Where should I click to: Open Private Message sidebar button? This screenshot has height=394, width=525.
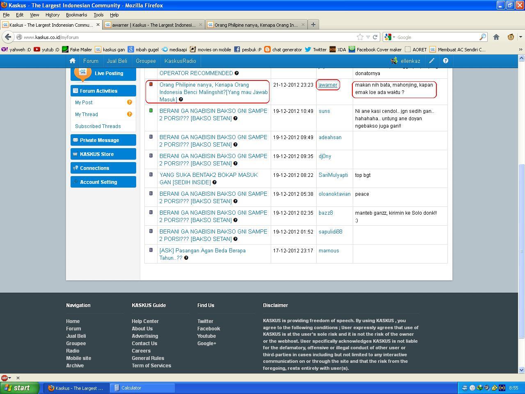pyautogui.click(x=103, y=140)
